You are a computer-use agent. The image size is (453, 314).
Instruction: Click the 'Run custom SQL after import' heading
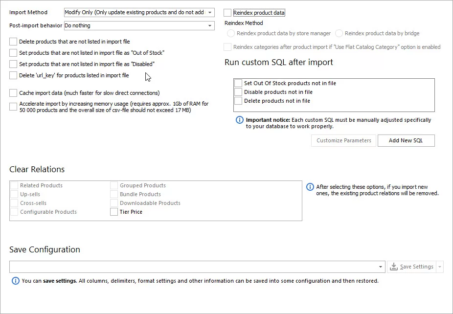[x=279, y=63]
